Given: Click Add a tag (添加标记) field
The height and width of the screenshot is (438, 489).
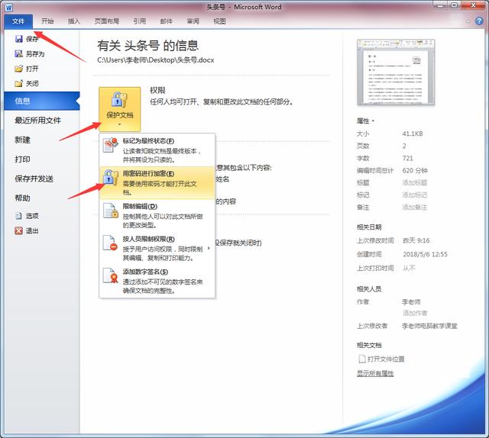Looking at the screenshot, I should click(415, 195).
